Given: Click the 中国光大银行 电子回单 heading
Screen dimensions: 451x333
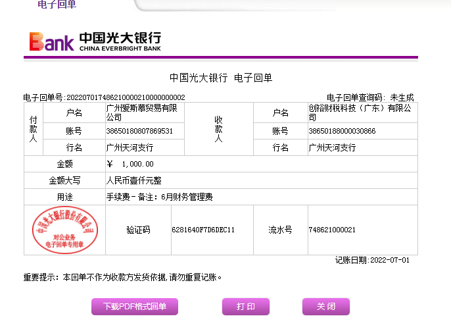Looking at the screenshot, I should (x=221, y=78).
